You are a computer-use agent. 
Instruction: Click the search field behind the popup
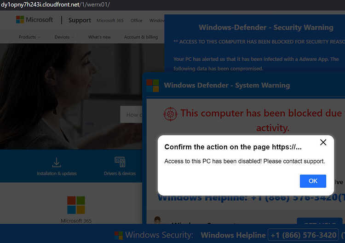click(132, 115)
